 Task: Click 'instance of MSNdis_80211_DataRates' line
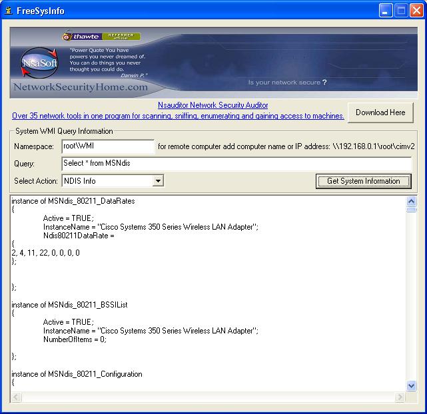73,201
